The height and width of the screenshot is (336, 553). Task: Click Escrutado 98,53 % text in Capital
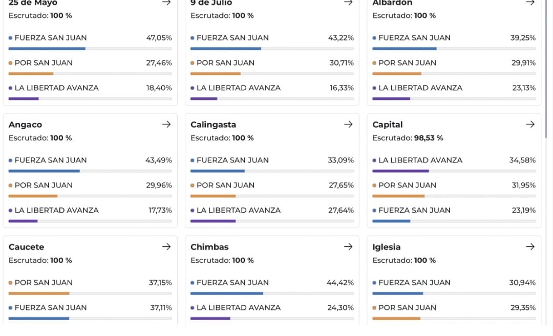click(x=408, y=138)
